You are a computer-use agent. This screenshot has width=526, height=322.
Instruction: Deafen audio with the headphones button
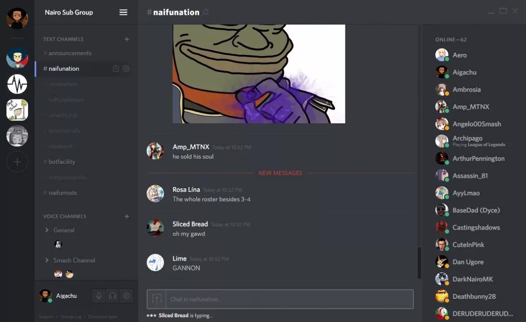(113, 296)
